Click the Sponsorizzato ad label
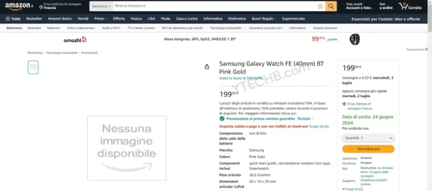 pyautogui.click(x=417, y=49)
